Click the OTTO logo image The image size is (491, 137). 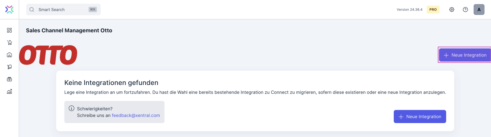48,55
